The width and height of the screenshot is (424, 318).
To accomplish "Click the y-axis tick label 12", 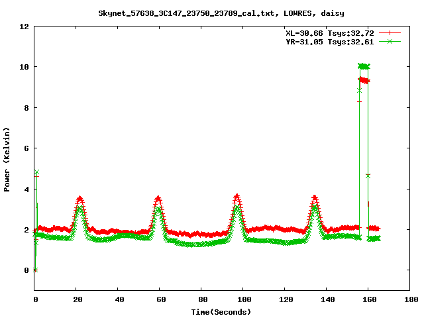I will [x=24, y=26].
